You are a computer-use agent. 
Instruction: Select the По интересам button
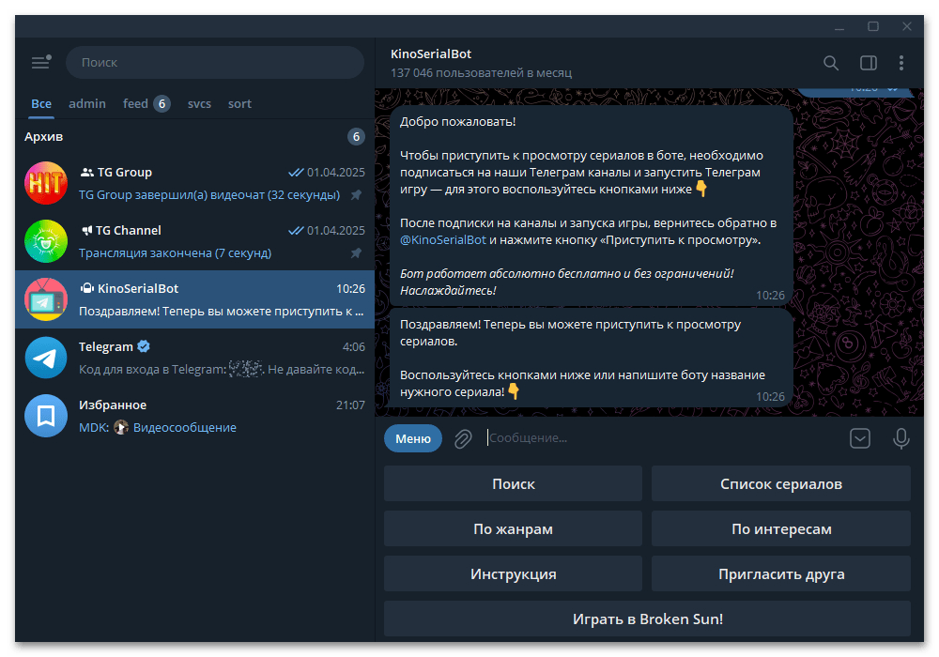coord(781,529)
